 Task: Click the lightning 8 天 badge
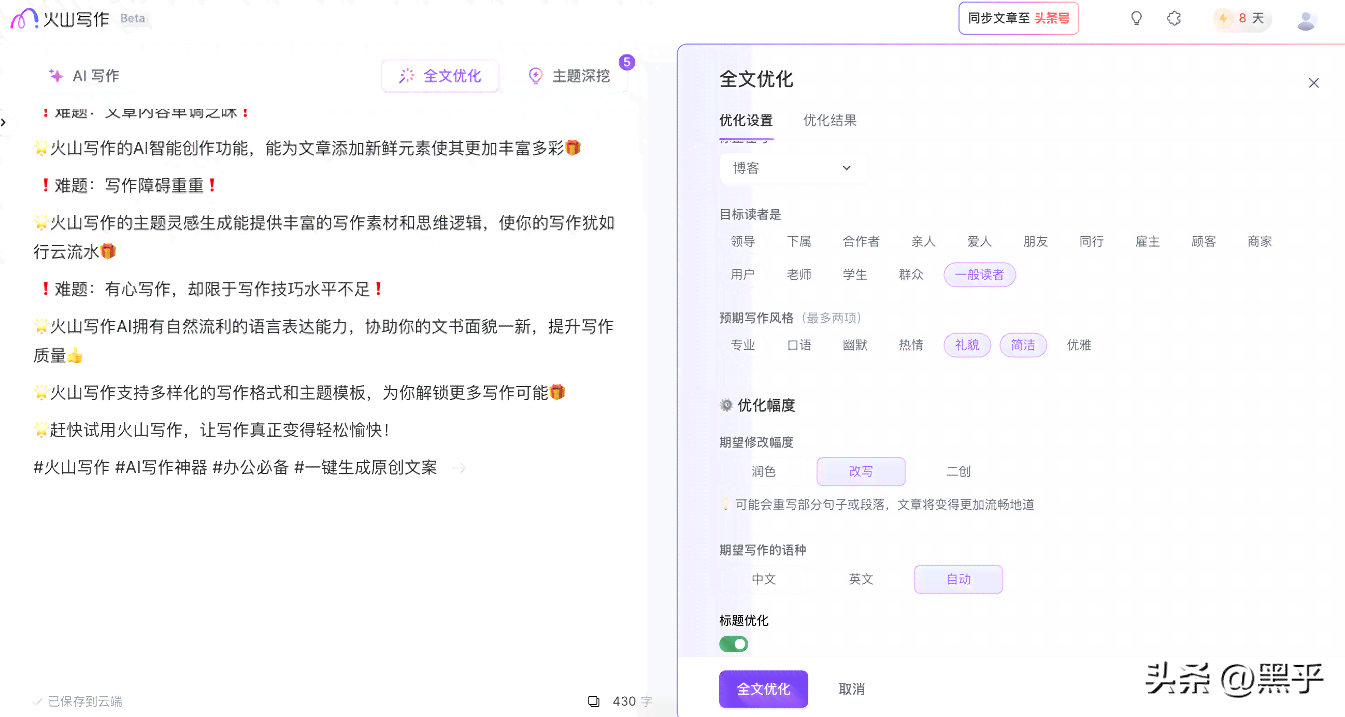pyautogui.click(x=1242, y=18)
